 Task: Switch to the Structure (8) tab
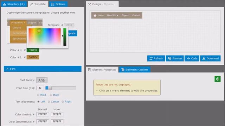tap(14, 4)
